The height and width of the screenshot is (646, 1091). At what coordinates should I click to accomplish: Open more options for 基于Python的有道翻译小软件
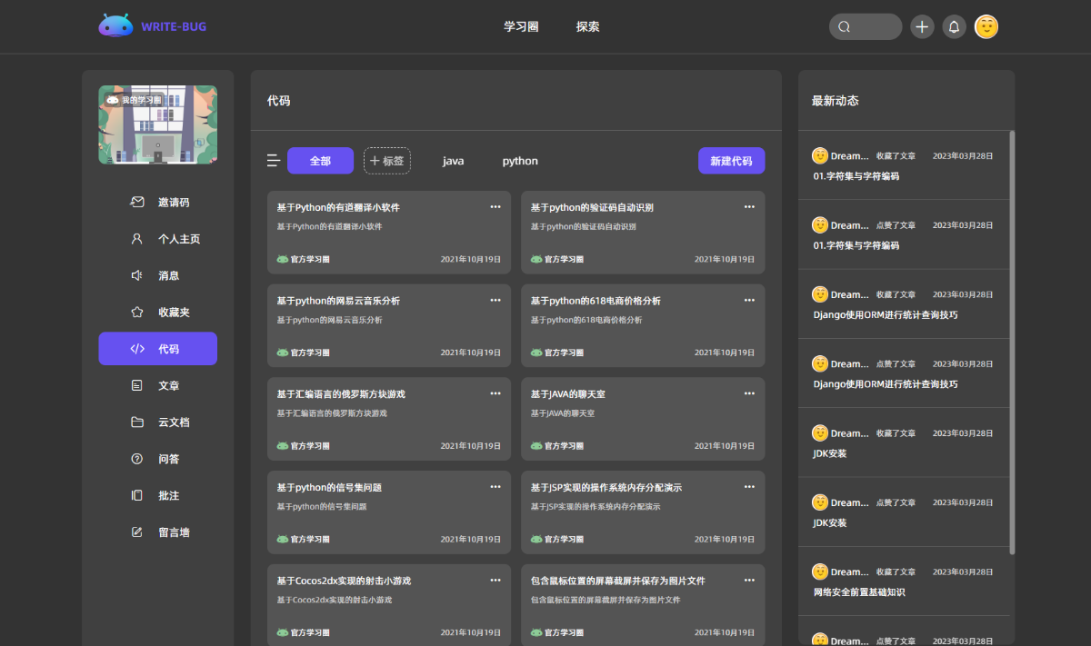click(x=495, y=207)
